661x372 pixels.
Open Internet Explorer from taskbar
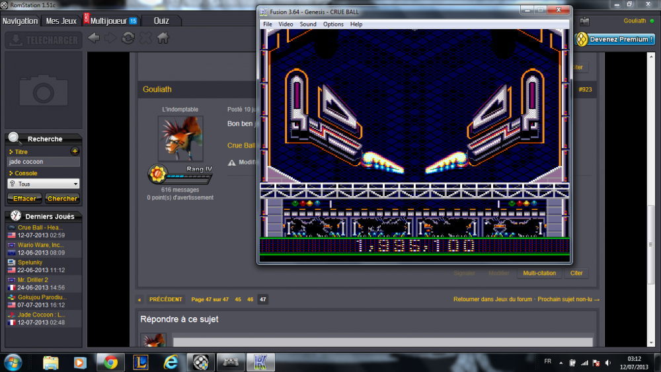[x=171, y=362]
